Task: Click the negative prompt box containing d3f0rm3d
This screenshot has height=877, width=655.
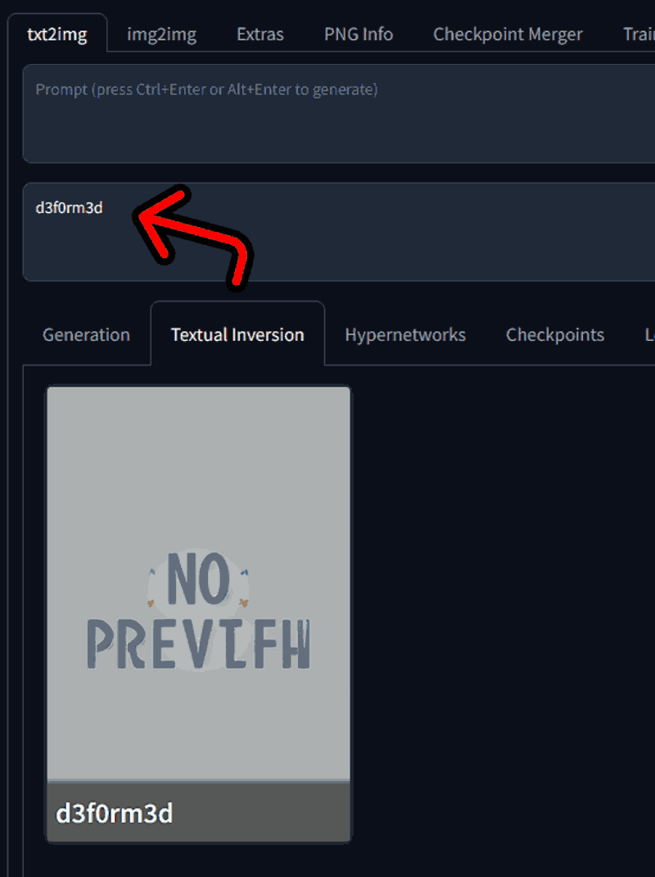Action: click(339, 232)
